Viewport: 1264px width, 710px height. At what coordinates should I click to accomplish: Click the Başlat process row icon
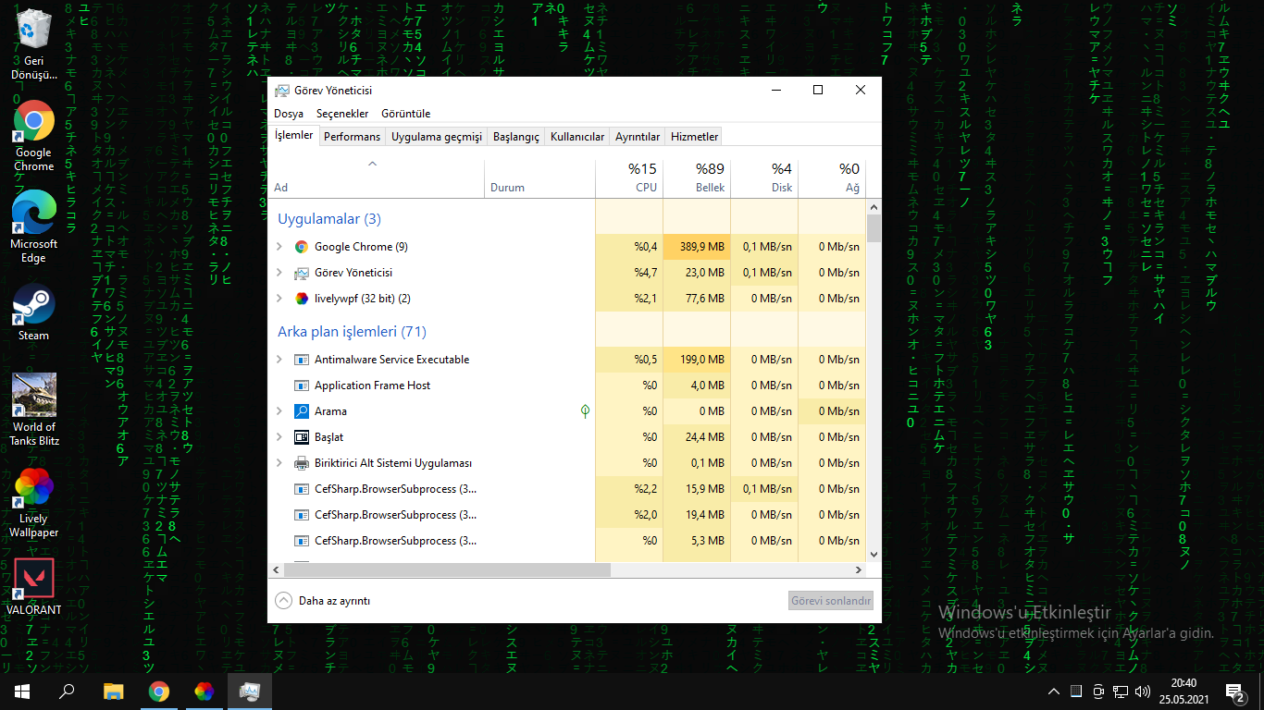pyautogui.click(x=301, y=437)
